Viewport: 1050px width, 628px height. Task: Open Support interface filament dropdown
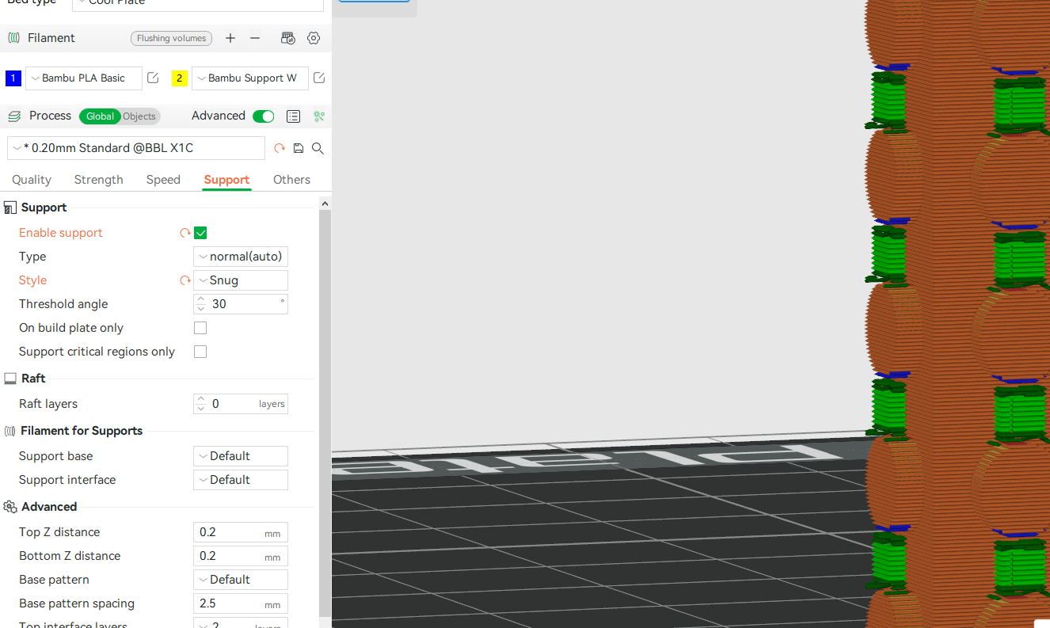click(241, 480)
